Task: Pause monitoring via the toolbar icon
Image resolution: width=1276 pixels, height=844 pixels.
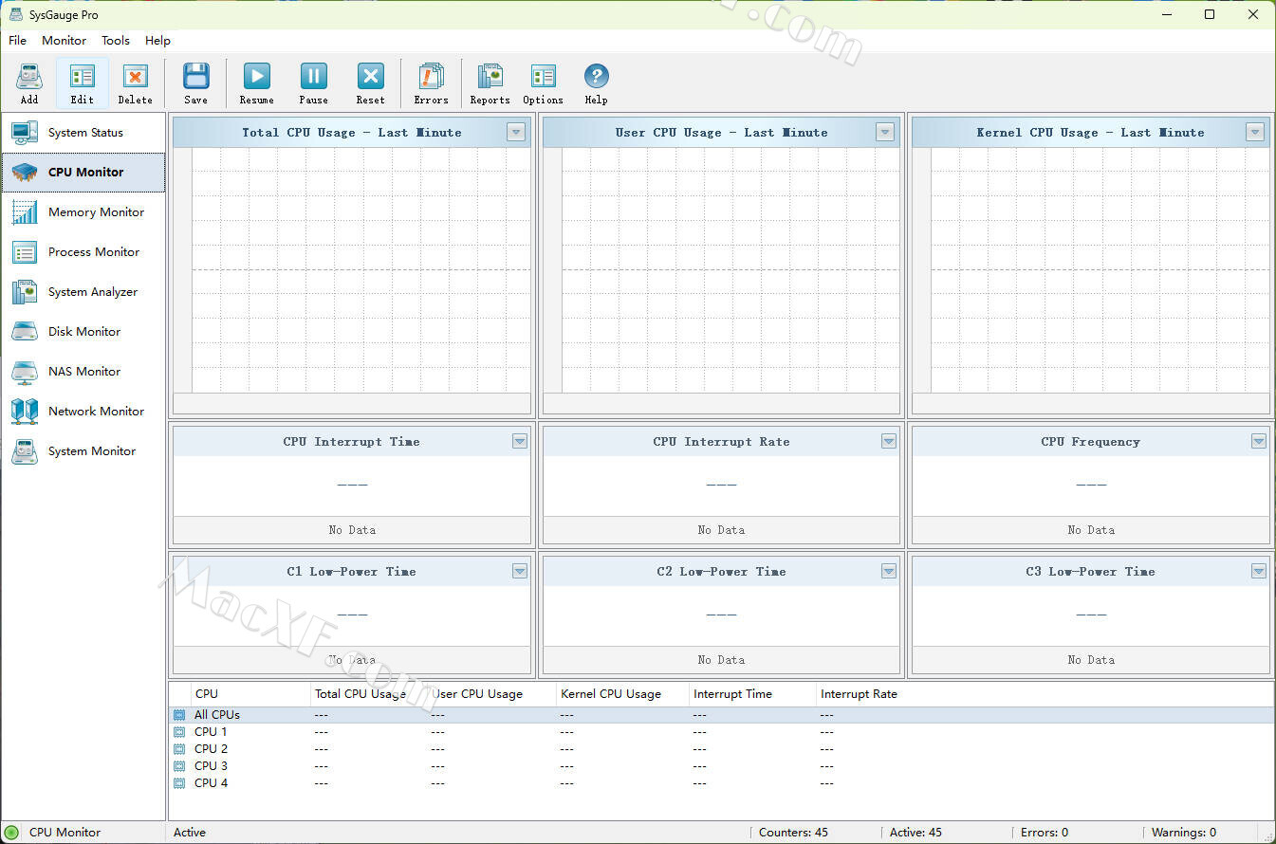Action: (313, 83)
